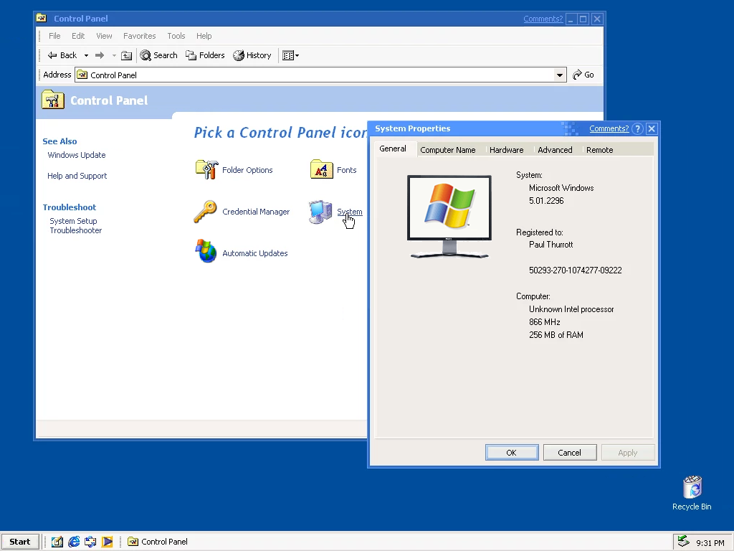Screen dimensions: 734x551
Task: Click the Search toolbar button
Action: (x=158, y=55)
